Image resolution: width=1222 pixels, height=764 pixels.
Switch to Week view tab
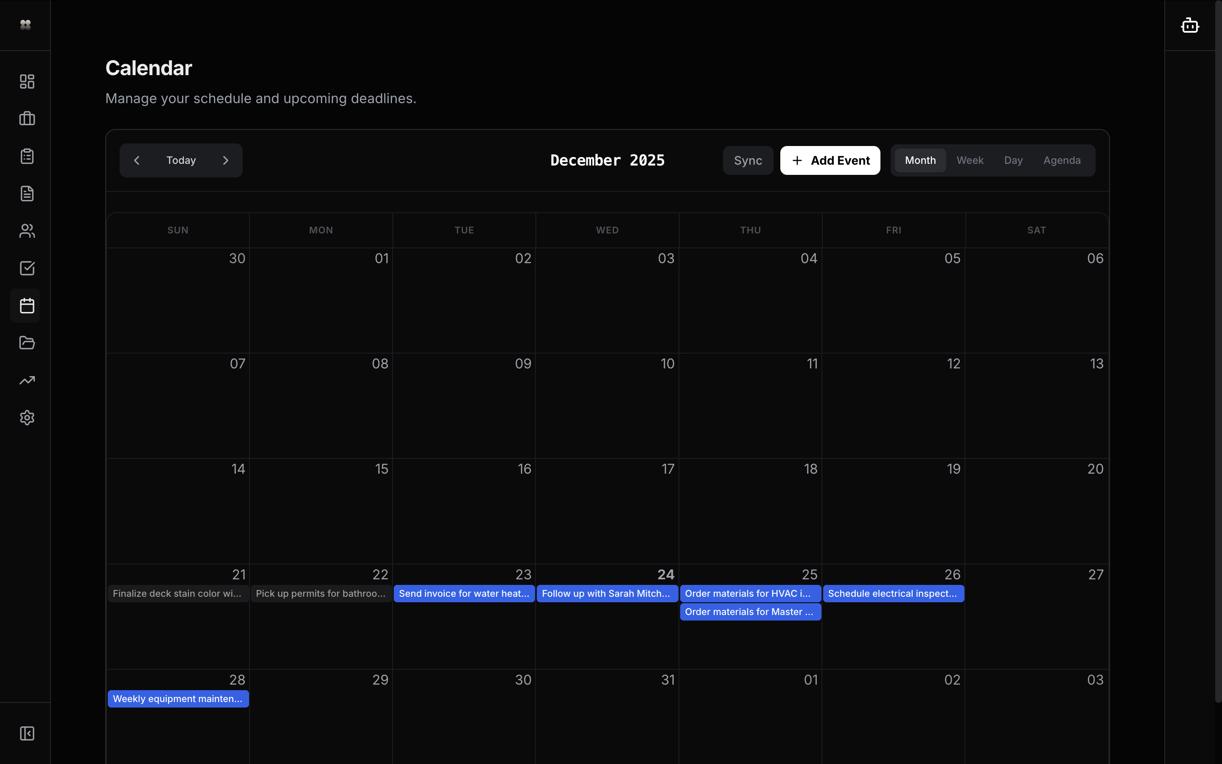point(970,160)
